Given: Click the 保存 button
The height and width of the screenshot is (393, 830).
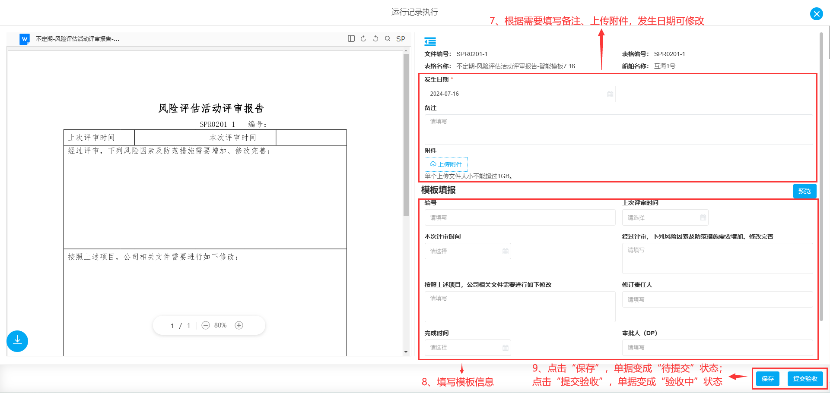Looking at the screenshot, I should [767, 379].
